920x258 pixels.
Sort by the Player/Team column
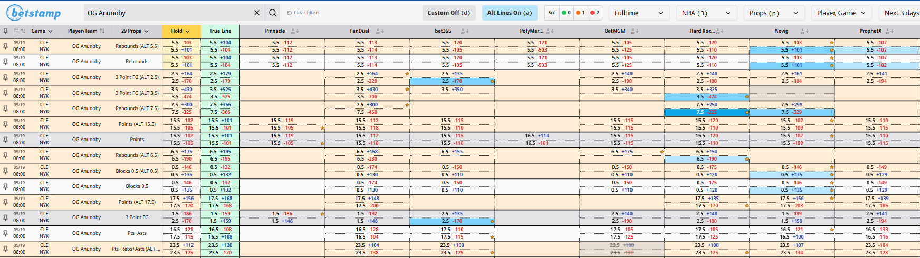(x=87, y=31)
